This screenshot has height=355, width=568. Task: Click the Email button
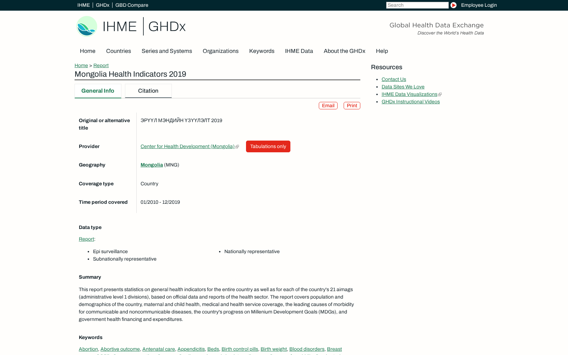pyautogui.click(x=328, y=105)
